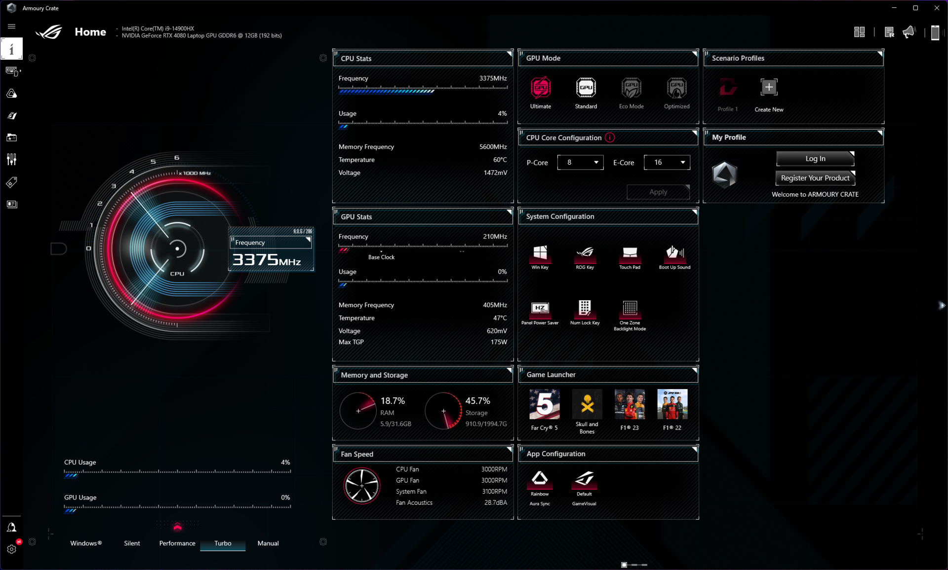
Task: Switch to Silent operating mode
Action: coord(132,543)
